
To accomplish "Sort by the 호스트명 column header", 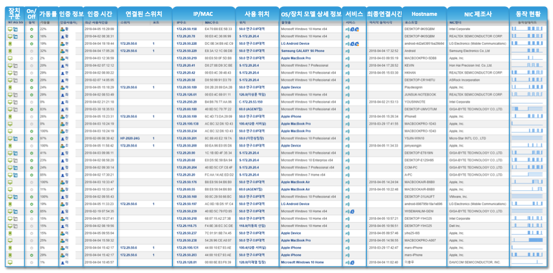I will (410, 23).
